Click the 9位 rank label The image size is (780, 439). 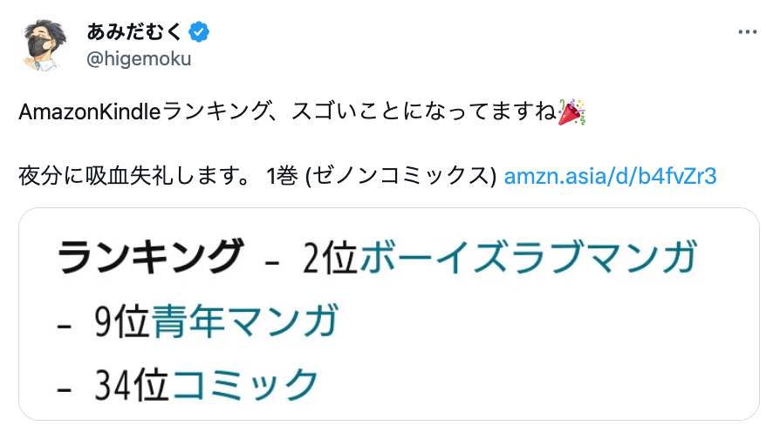pos(120,321)
